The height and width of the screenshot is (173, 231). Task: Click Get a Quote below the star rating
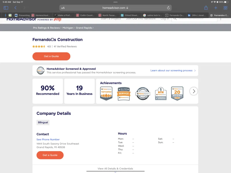click(x=51, y=56)
